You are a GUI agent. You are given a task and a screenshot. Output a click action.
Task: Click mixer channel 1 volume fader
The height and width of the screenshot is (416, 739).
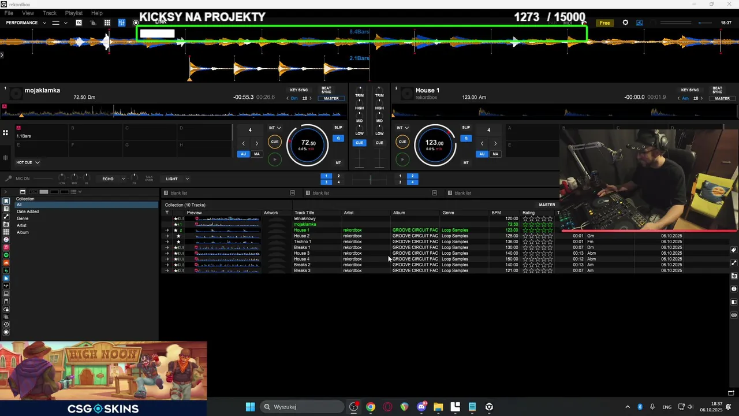tap(360, 159)
